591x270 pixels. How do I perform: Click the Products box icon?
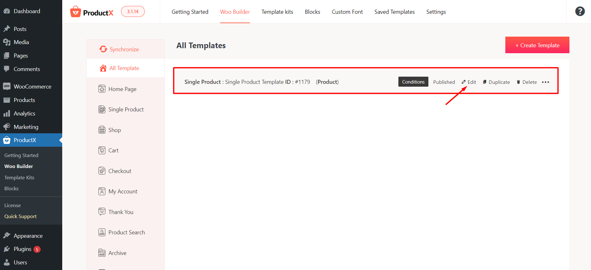point(7,100)
